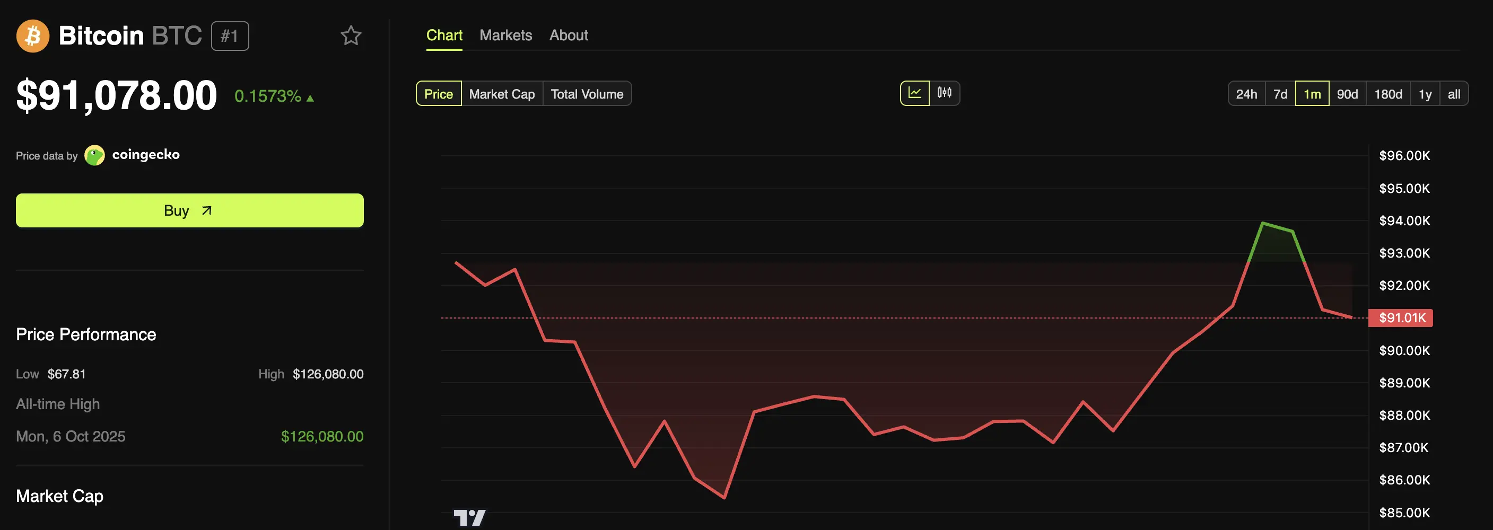View all-time data with the all button

tap(1454, 93)
